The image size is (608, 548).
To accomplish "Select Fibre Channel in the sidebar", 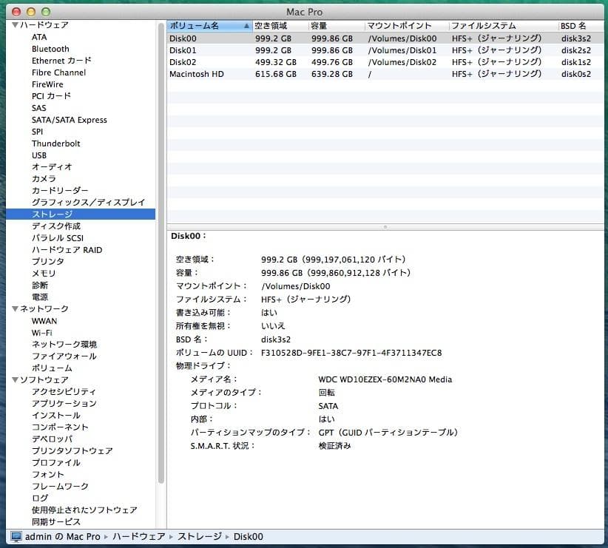I will click(x=57, y=72).
